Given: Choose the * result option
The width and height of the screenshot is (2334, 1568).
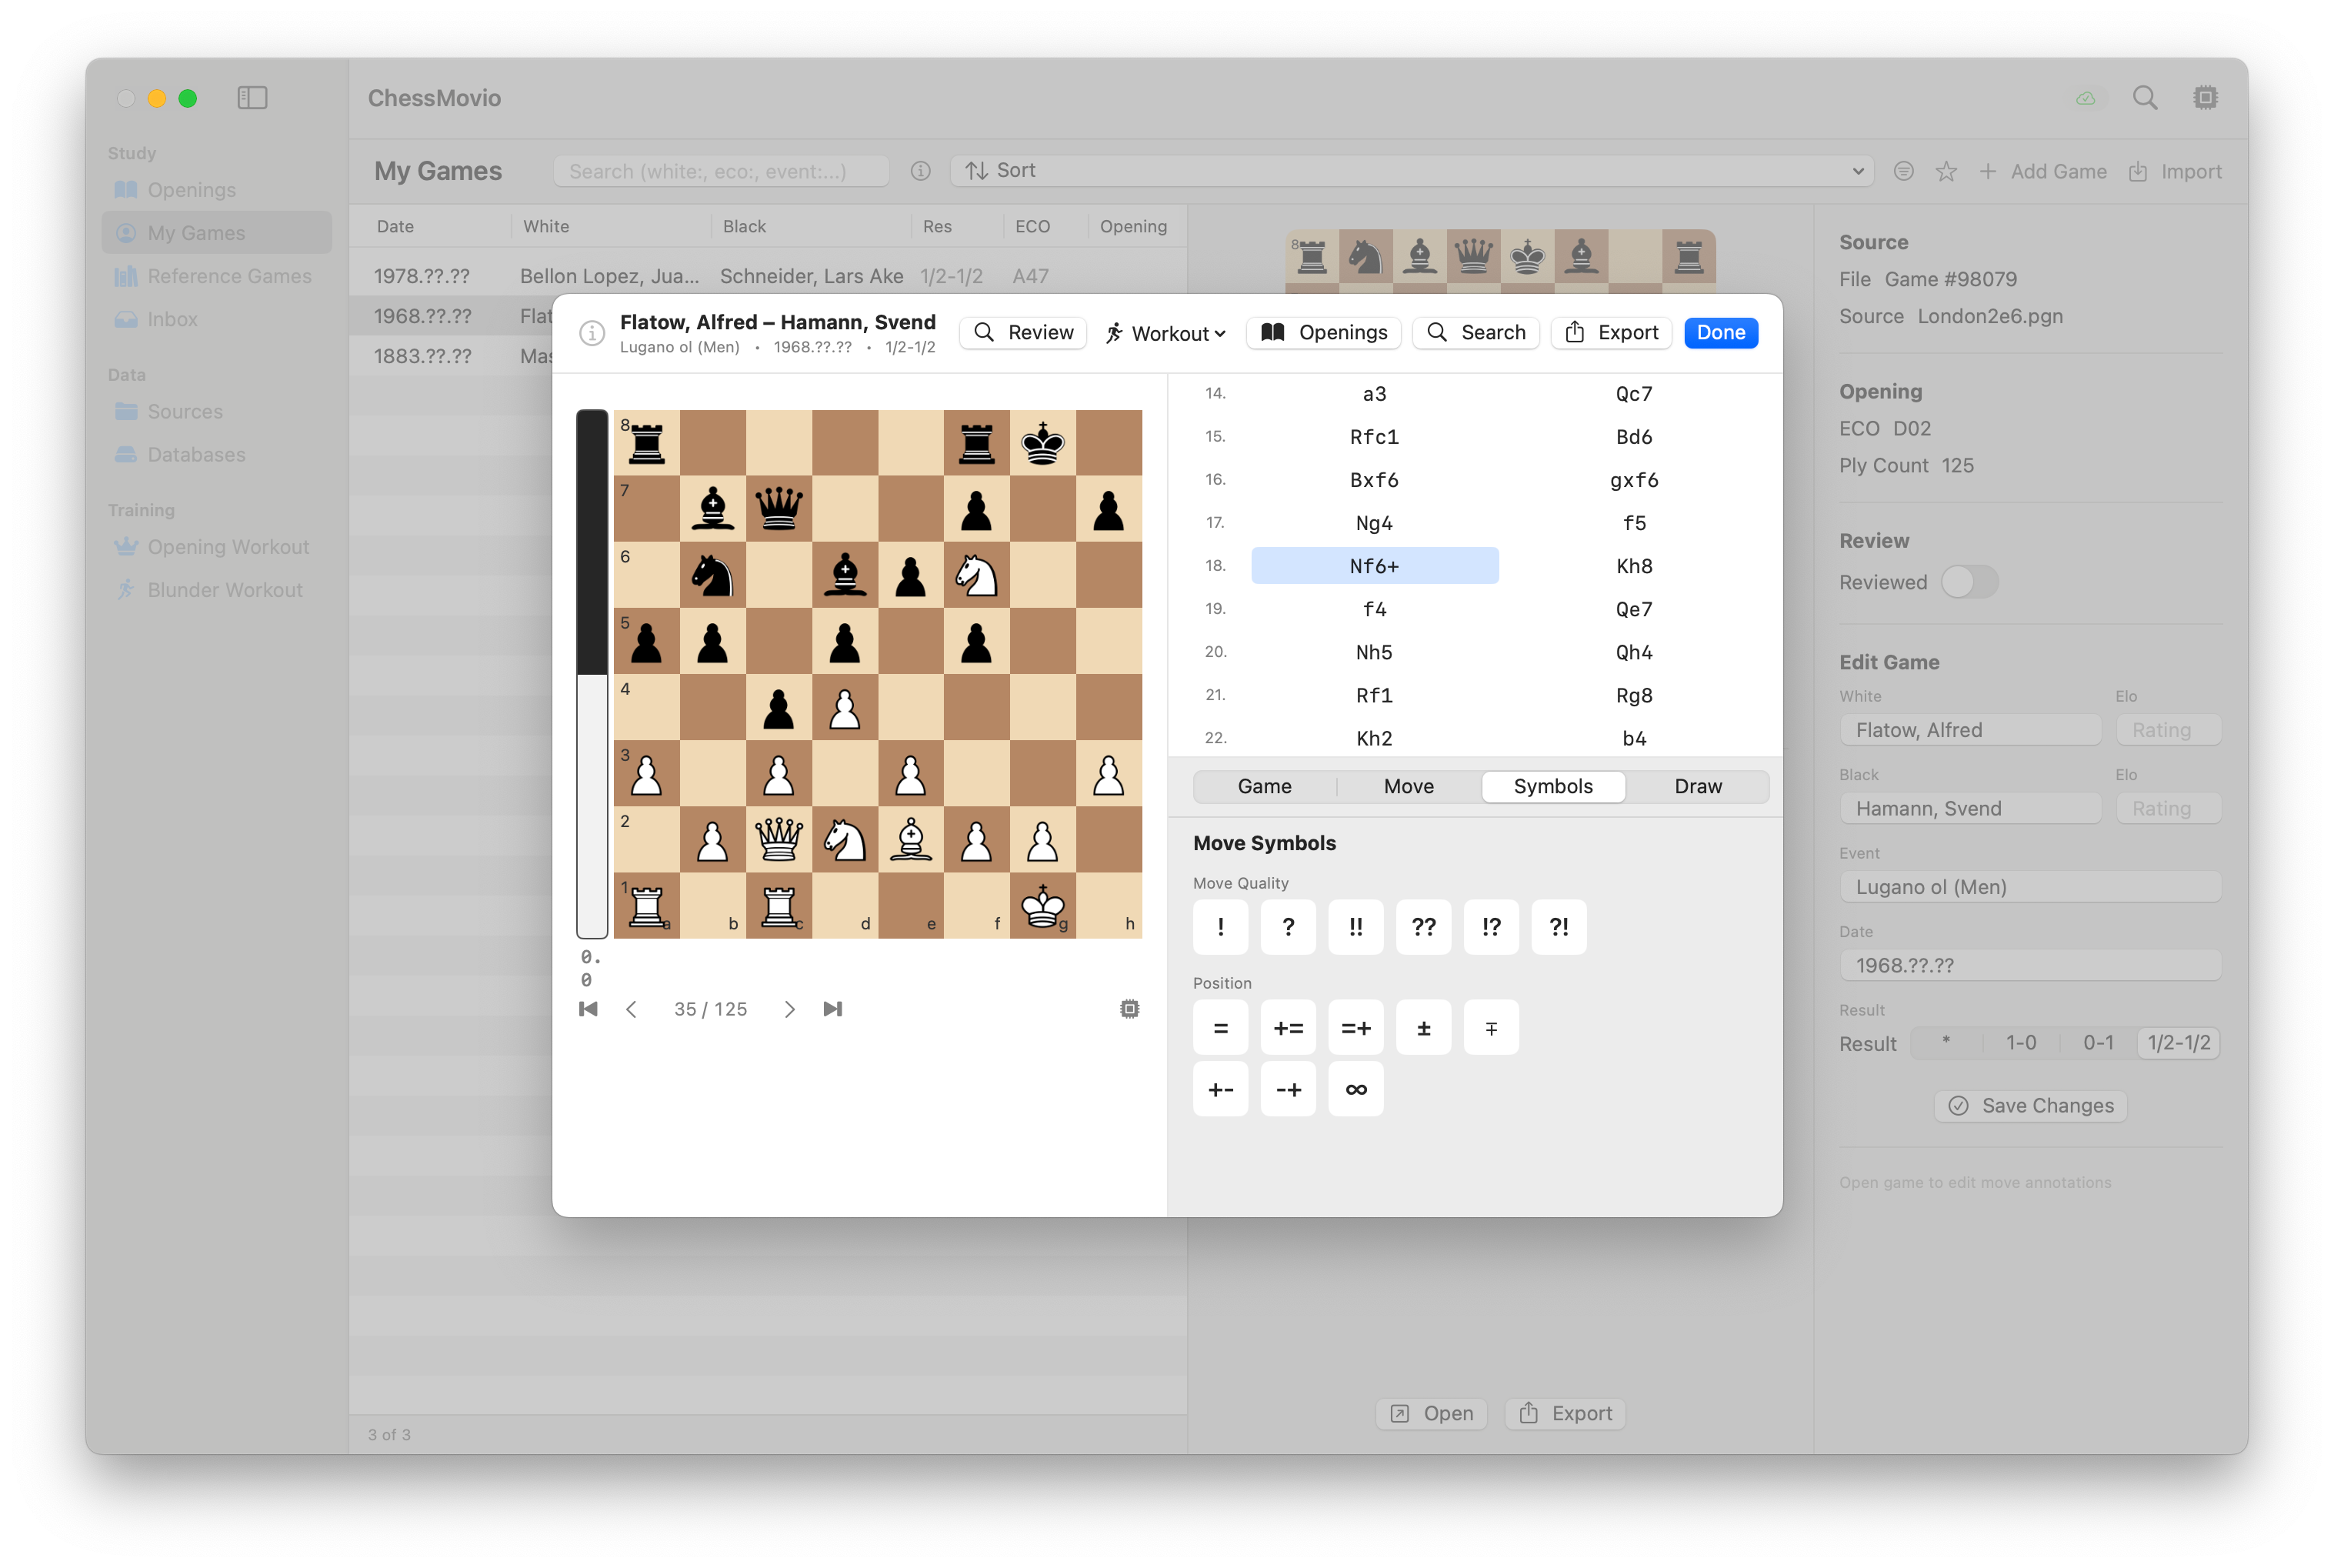Looking at the screenshot, I should pos(1946,1042).
